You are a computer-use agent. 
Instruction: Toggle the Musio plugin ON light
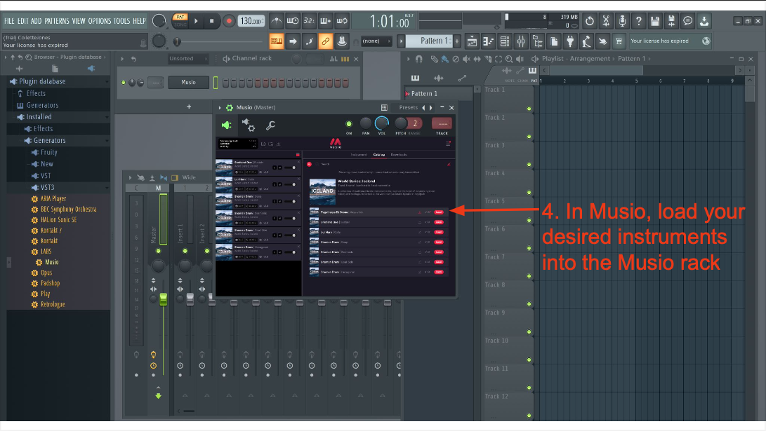tap(349, 124)
